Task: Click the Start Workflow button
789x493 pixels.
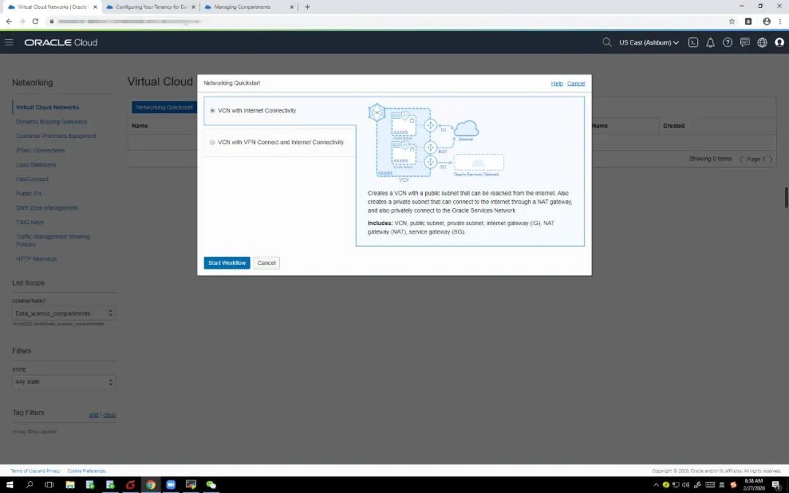Action: 226,263
